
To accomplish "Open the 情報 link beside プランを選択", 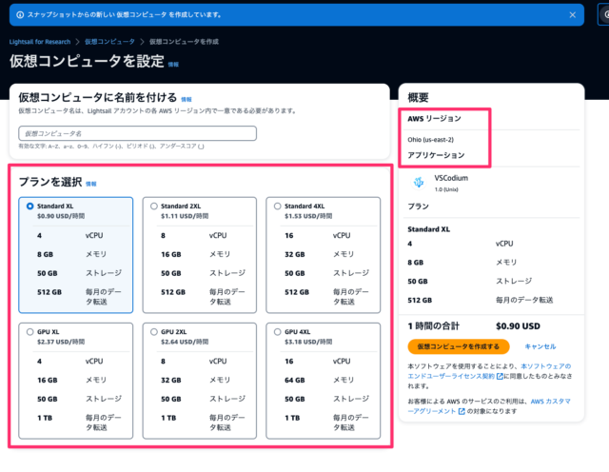I will 91,185.
